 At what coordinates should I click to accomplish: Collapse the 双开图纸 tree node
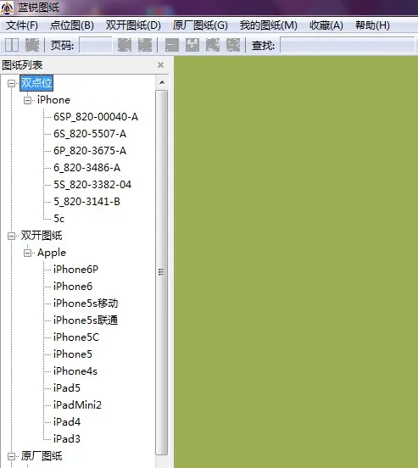(11, 236)
